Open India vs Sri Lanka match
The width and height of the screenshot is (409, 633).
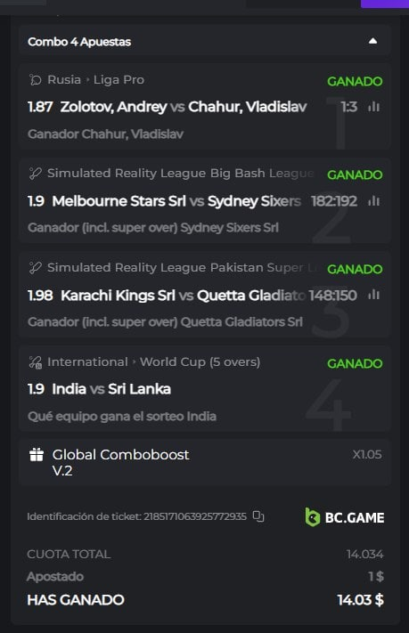[x=111, y=389]
